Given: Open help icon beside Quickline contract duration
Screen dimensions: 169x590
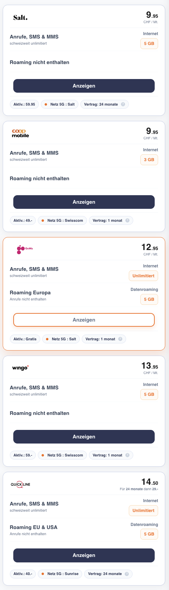Looking at the screenshot, I should (x=127, y=574).
